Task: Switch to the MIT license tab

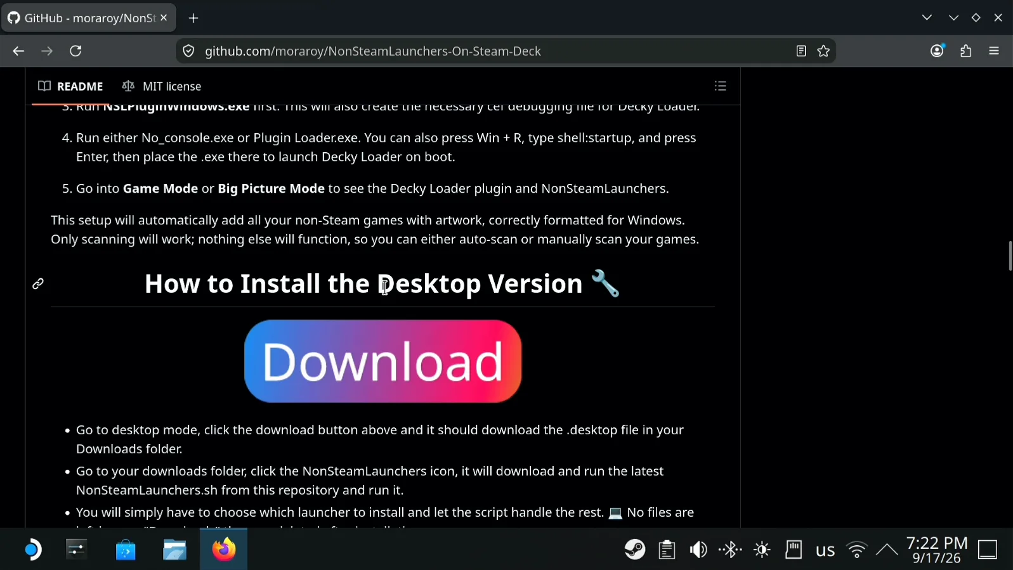Action: (162, 86)
